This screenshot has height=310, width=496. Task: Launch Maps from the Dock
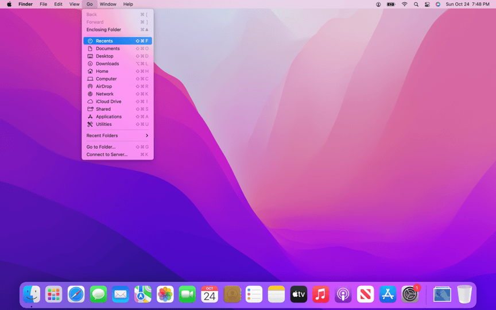click(x=143, y=294)
